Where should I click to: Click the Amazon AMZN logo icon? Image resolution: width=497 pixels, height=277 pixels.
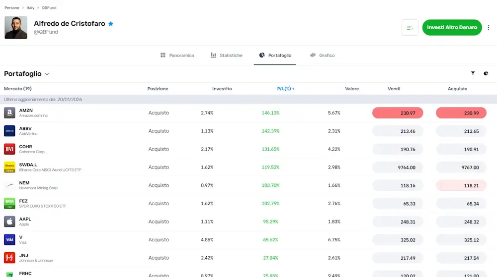tap(9, 113)
